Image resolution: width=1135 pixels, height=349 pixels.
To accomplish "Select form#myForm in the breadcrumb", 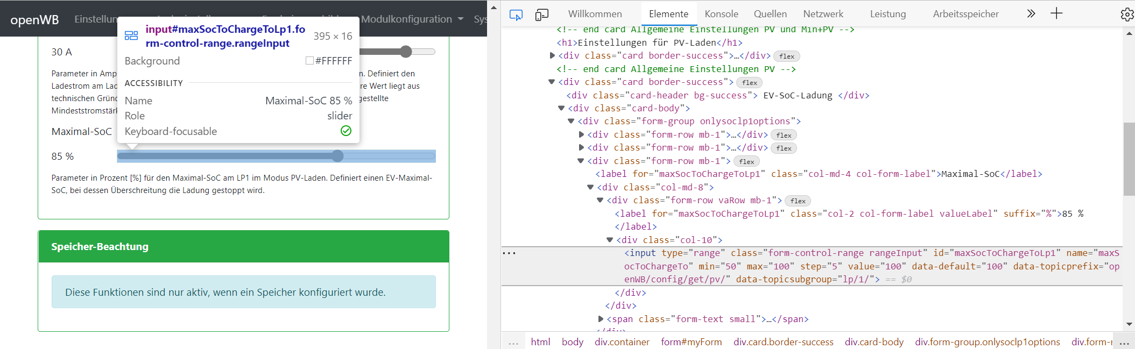I will pyautogui.click(x=691, y=342).
